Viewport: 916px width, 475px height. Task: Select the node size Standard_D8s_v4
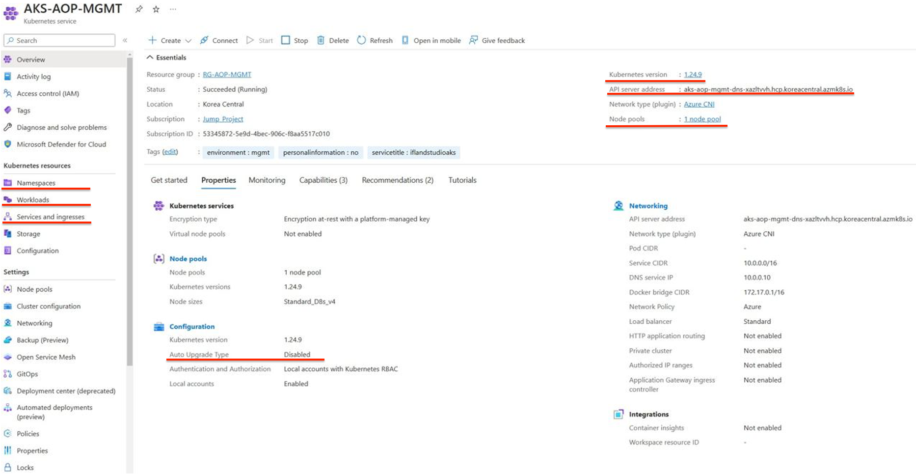(x=310, y=302)
